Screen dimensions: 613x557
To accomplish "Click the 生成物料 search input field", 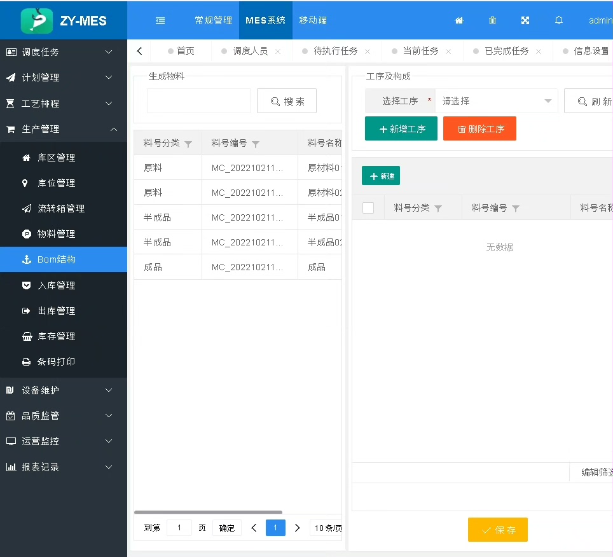I will 199,101.
